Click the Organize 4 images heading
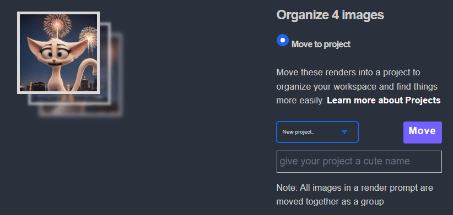453x215 pixels. pos(330,15)
